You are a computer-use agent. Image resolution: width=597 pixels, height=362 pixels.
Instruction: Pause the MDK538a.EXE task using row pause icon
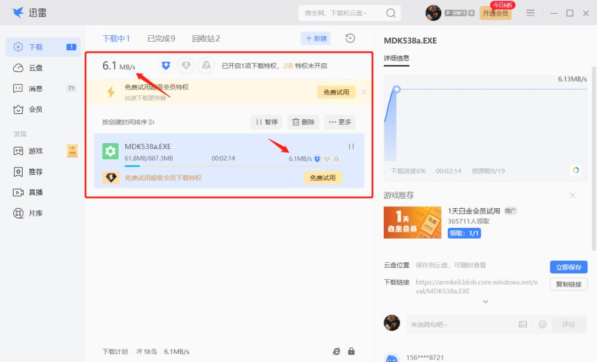click(x=351, y=146)
